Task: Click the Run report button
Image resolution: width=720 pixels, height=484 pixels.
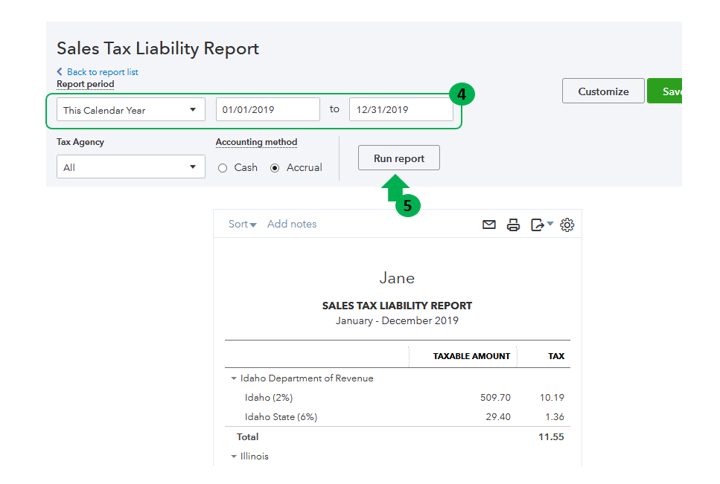Action: [399, 158]
